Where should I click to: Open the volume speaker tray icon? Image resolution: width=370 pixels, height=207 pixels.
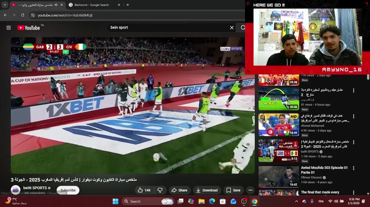coord(336,201)
